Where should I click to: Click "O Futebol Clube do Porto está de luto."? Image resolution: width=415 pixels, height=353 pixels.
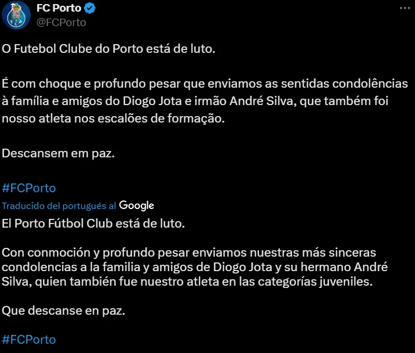[x=108, y=49]
